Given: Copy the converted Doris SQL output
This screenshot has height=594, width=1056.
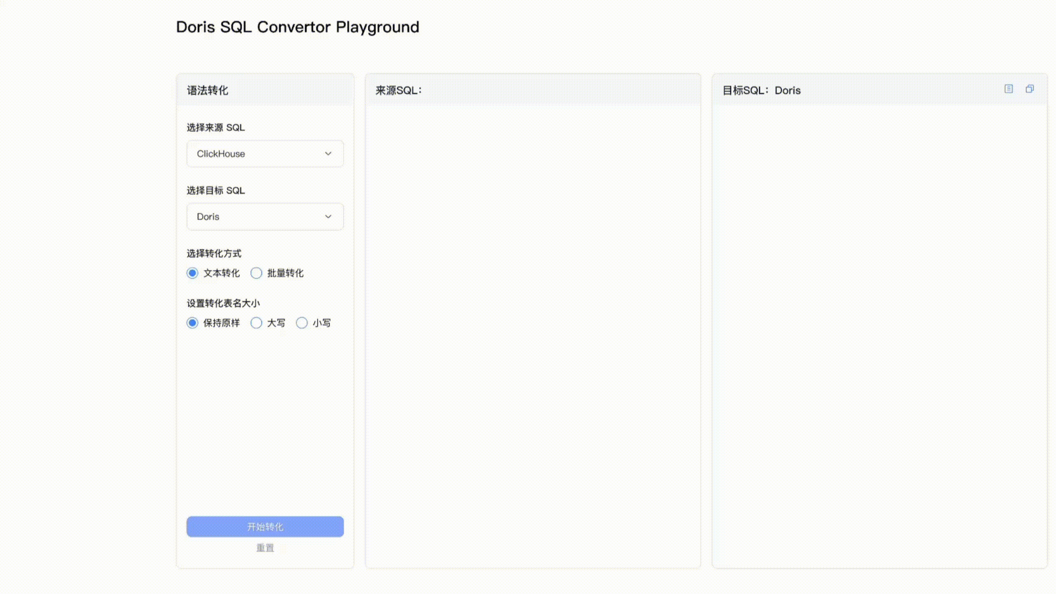Looking at the screenshot, I should click(1030, 89).
